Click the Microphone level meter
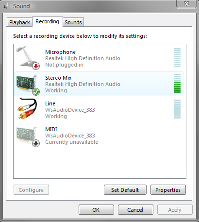The height and width of the screenshot is (222, 199). [x=177, y=57]
